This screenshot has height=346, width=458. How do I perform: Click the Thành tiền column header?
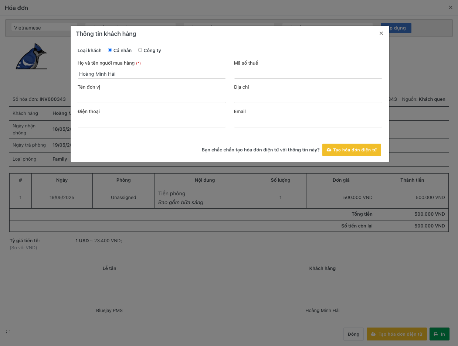[412, 180]
